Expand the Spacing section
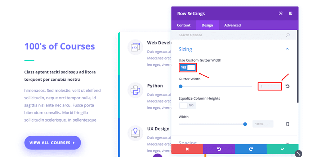This screenshot has height=157, width=317. (x=287, y=143)
